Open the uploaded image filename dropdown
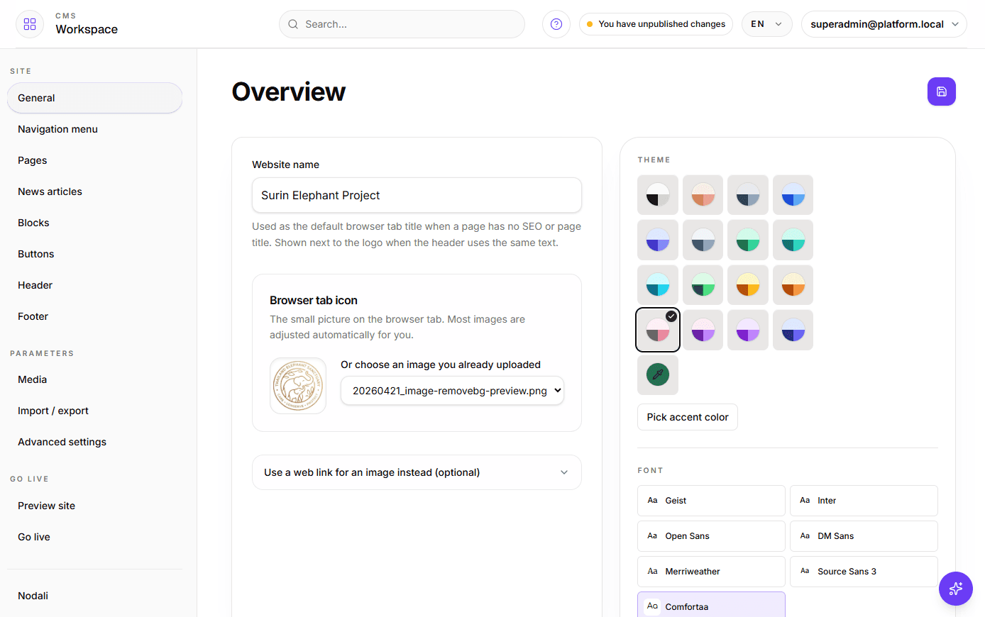 tap(452, 390)
